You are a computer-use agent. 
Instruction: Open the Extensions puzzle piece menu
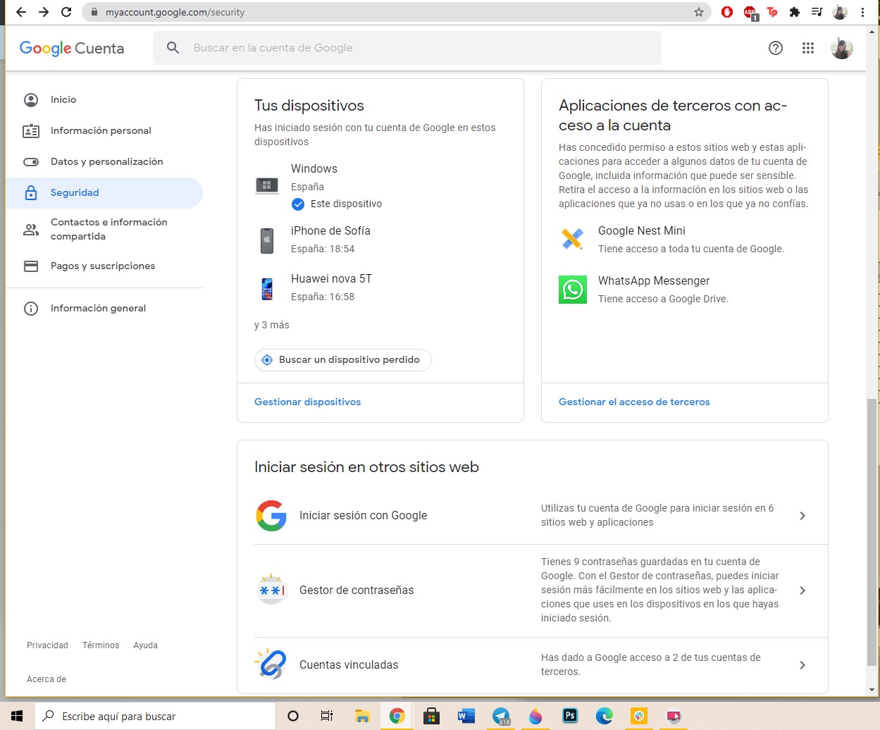[795, 12]
